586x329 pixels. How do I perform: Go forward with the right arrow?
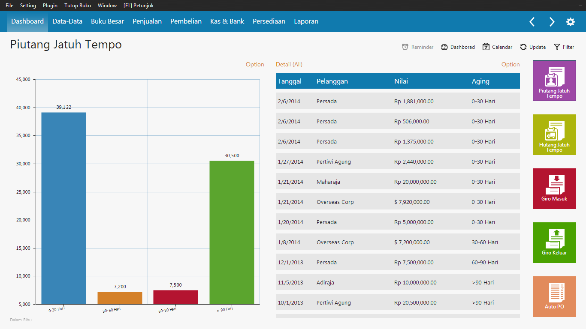552,22
